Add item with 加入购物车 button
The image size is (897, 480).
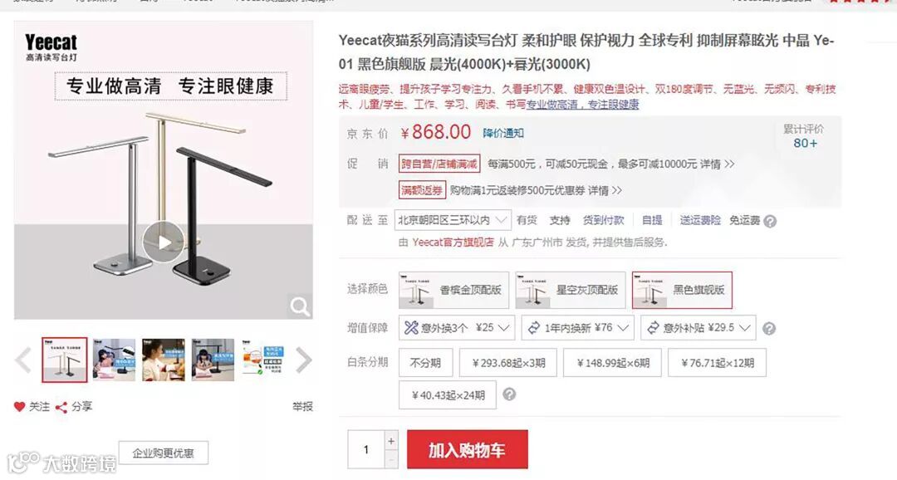click(468, 449)
